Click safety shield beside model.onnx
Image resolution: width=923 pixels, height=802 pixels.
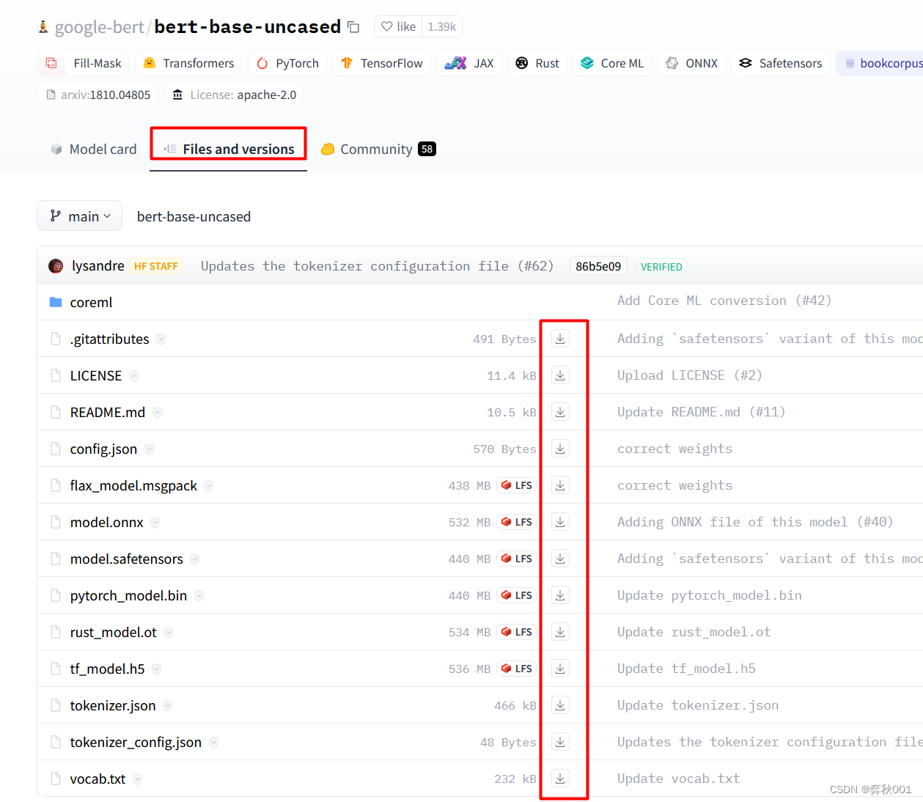[155, 522]
